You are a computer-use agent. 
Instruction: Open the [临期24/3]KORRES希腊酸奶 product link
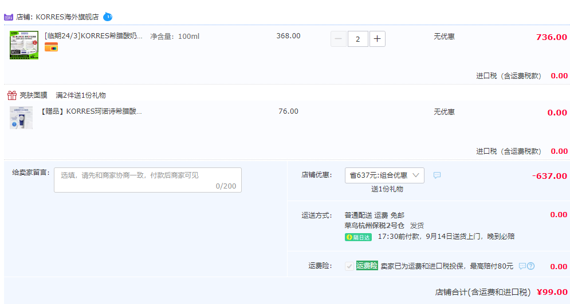pyautogui.click(x=93, y=36)
